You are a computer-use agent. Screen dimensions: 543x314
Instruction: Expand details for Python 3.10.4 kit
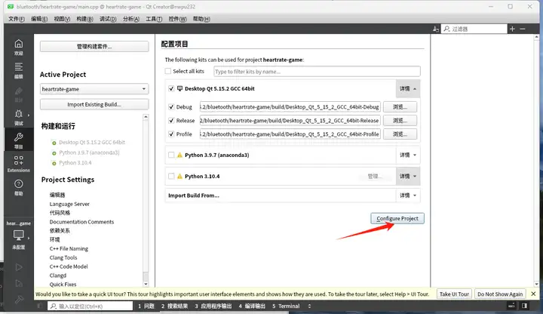[x=408, y=176]
